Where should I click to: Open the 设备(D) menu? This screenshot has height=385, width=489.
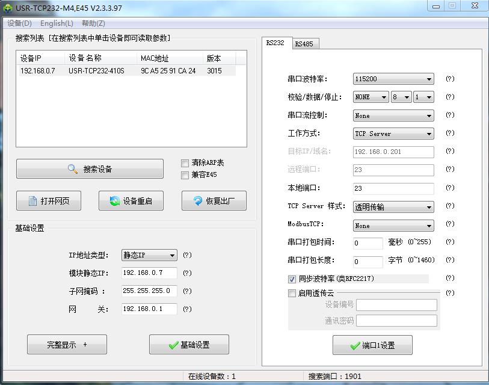(x=19, y=23)
